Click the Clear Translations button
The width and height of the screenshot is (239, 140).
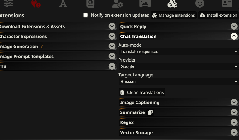point(142,93)
